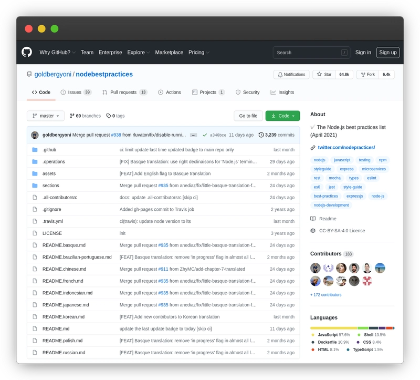Click the Readme book icon in About

[x=313, y=219]
